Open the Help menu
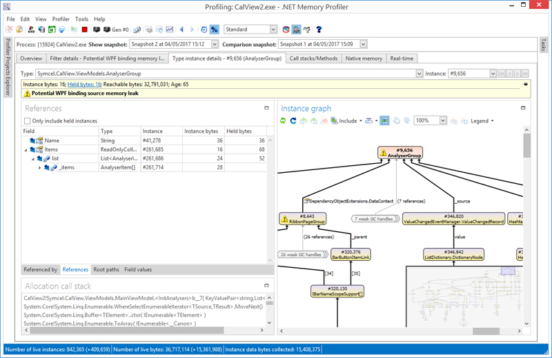The width and height of the screenshot is (552, 358). coord(99,19)
